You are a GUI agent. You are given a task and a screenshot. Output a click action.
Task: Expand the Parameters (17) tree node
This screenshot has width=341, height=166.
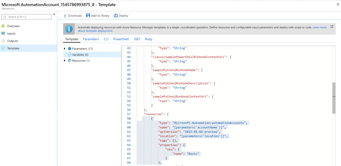click(x=65, y=49)
